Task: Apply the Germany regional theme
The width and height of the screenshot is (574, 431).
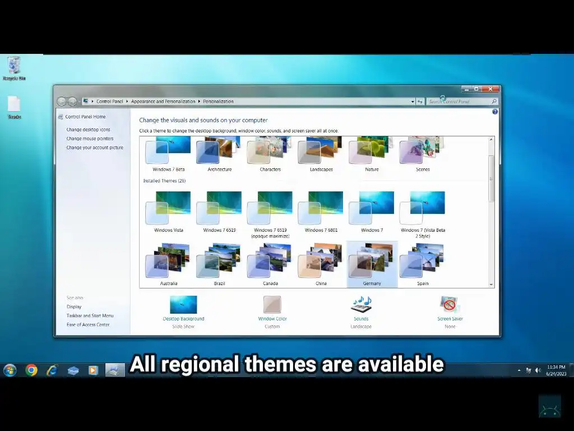Action: pyautogui.click(x=372, y=264)
